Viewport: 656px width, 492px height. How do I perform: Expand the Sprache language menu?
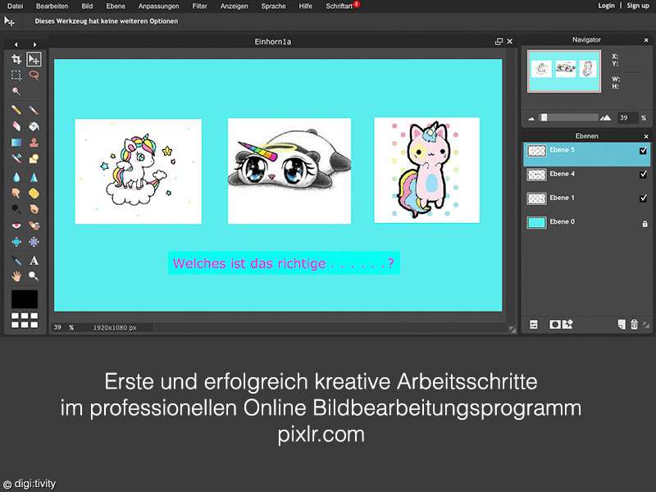(x=273, y=6)
